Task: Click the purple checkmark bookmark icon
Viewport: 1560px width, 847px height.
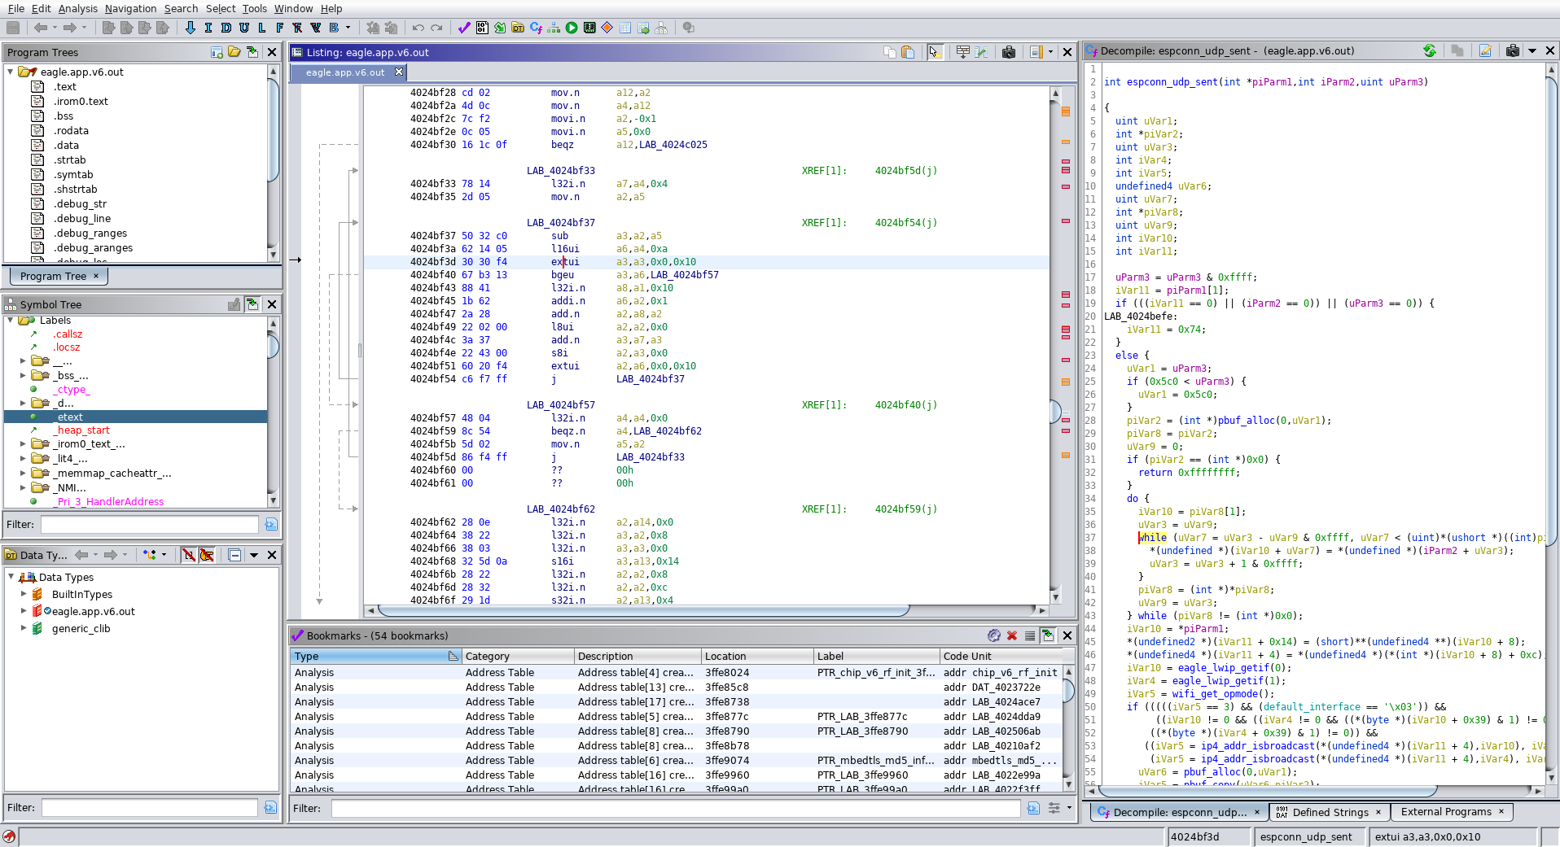Action: pyautogui.click(x=464, y=28)
